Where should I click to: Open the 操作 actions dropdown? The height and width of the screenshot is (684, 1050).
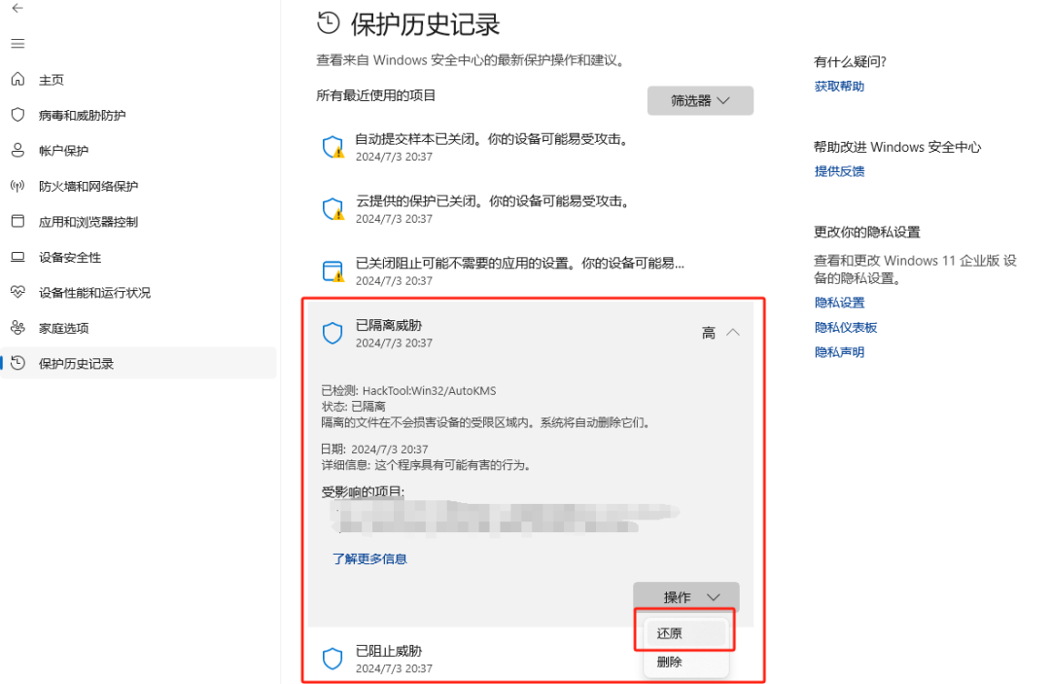click(x=685, y=596)
